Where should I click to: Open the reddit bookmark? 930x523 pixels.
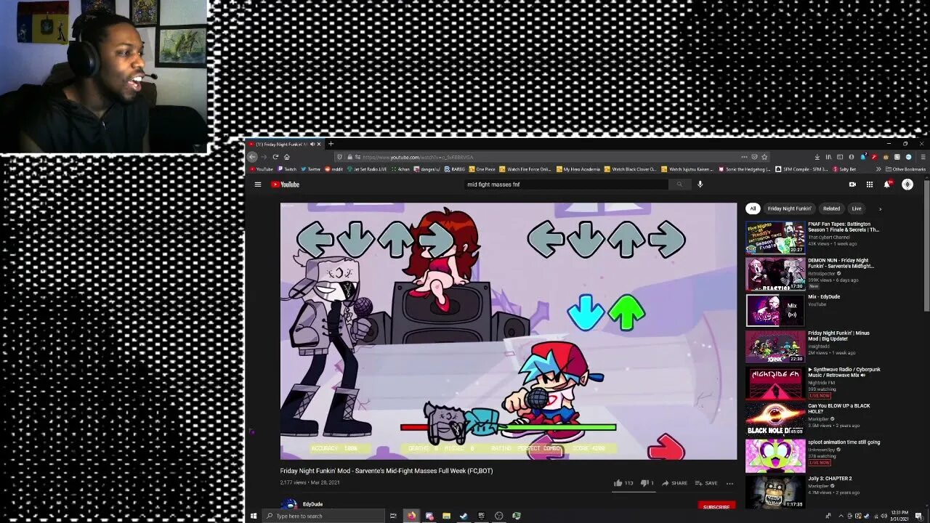coord(333,169)
